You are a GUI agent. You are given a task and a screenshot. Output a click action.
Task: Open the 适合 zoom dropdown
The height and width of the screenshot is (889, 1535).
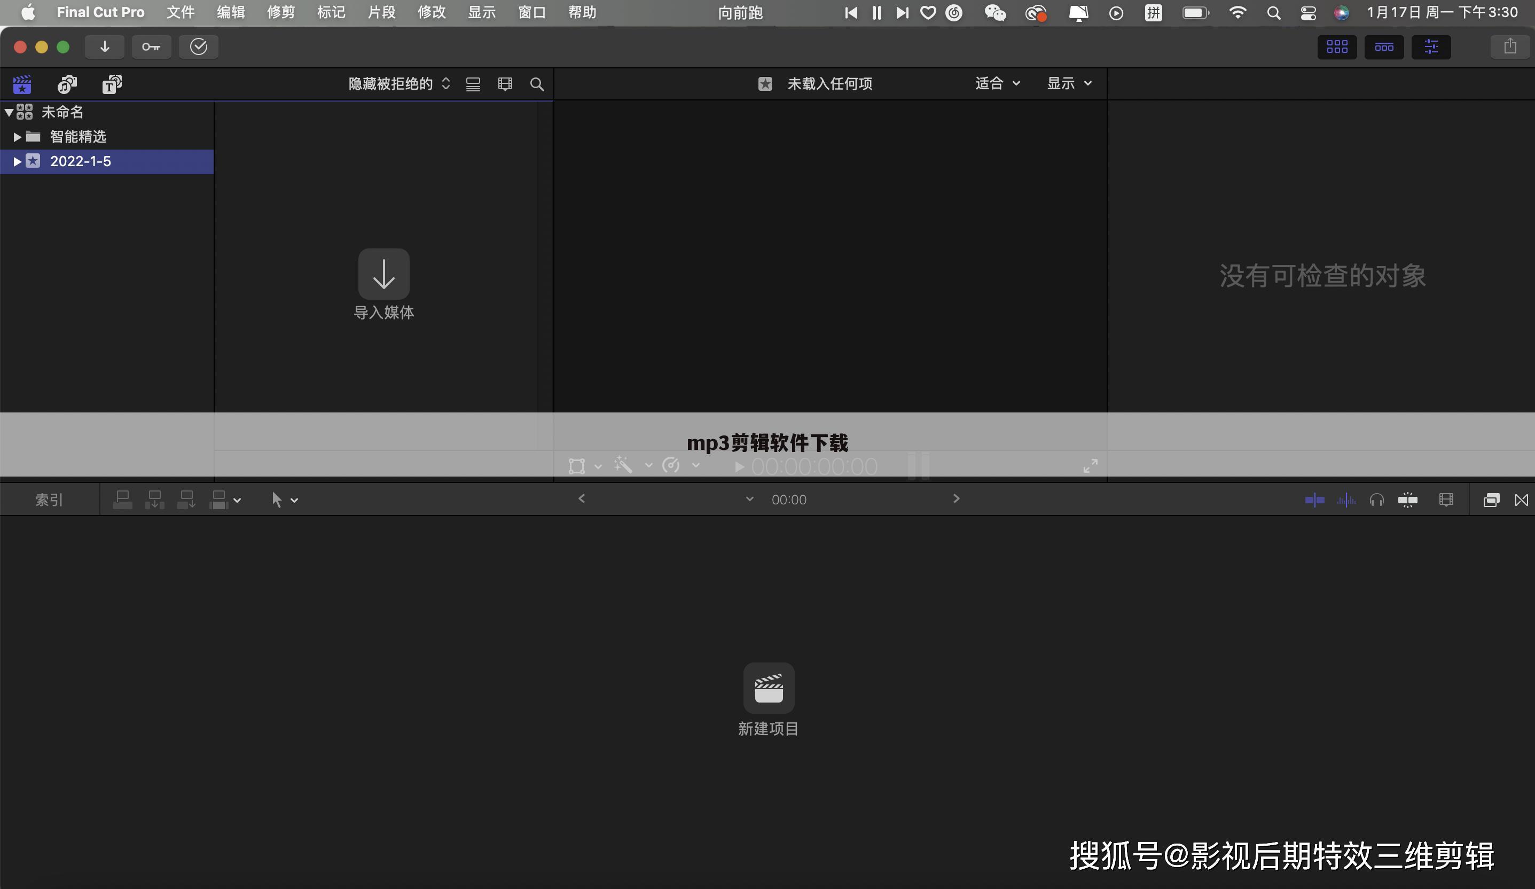(997, 83)
